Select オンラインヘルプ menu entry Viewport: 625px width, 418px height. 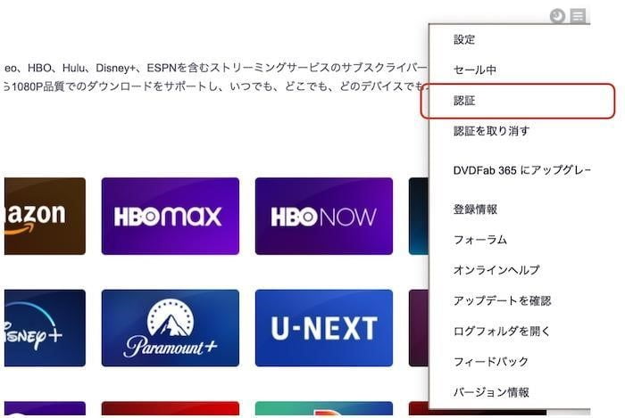tap(496, 270)
